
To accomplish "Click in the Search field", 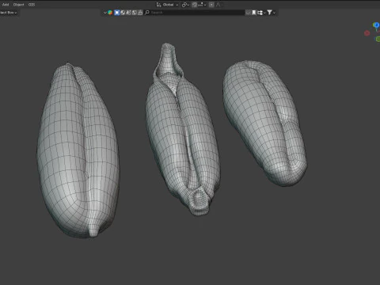I will point(195,13).
